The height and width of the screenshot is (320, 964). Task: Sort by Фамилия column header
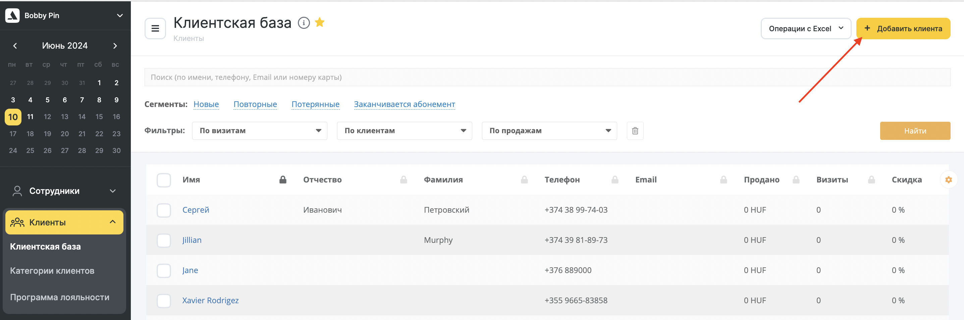tap(443, 180)
